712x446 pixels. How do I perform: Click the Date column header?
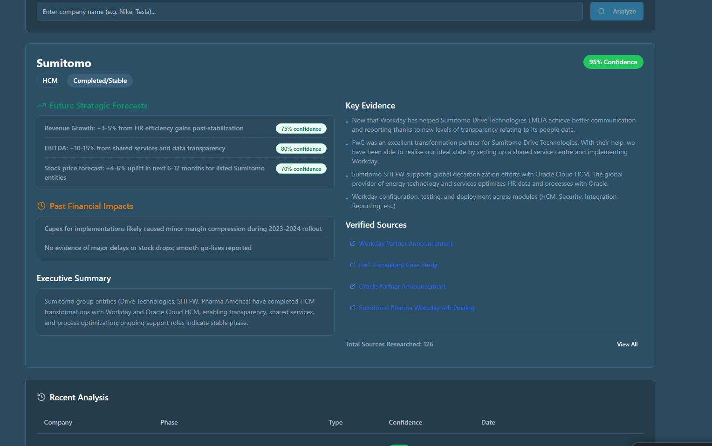tap(488, 422)
